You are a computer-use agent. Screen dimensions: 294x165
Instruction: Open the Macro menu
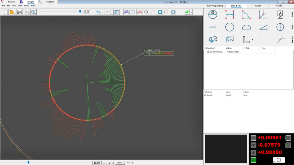click(26, 6)
